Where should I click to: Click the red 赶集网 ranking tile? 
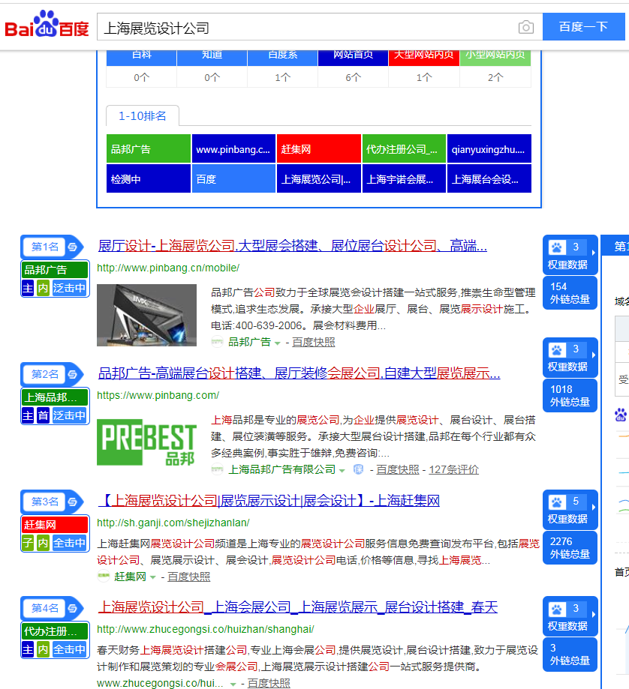319,149
